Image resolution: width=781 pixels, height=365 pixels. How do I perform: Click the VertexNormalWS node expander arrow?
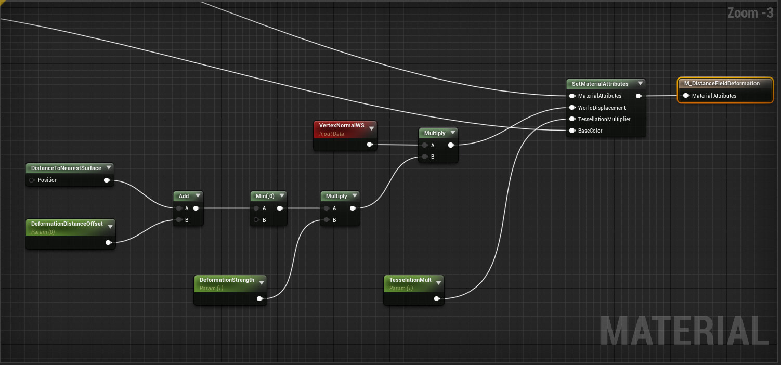[x=371, y=129]
